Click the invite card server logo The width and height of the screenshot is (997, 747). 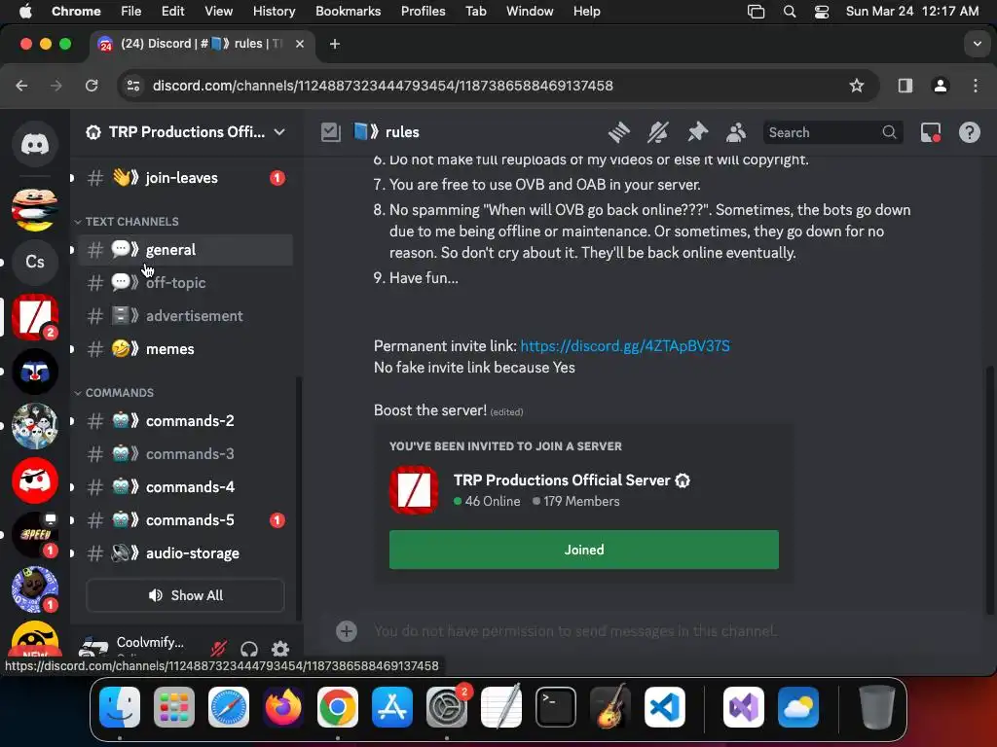(414, 490)
